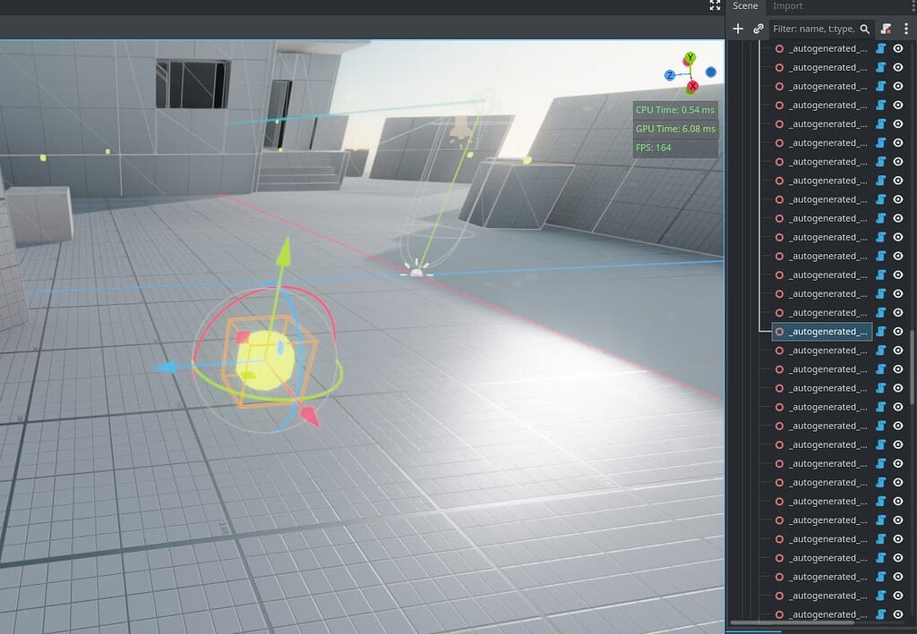Screen dimensions: 917x634
Task: Click the FPS: 164 performance overlay
Action: (x=655, y=147)
